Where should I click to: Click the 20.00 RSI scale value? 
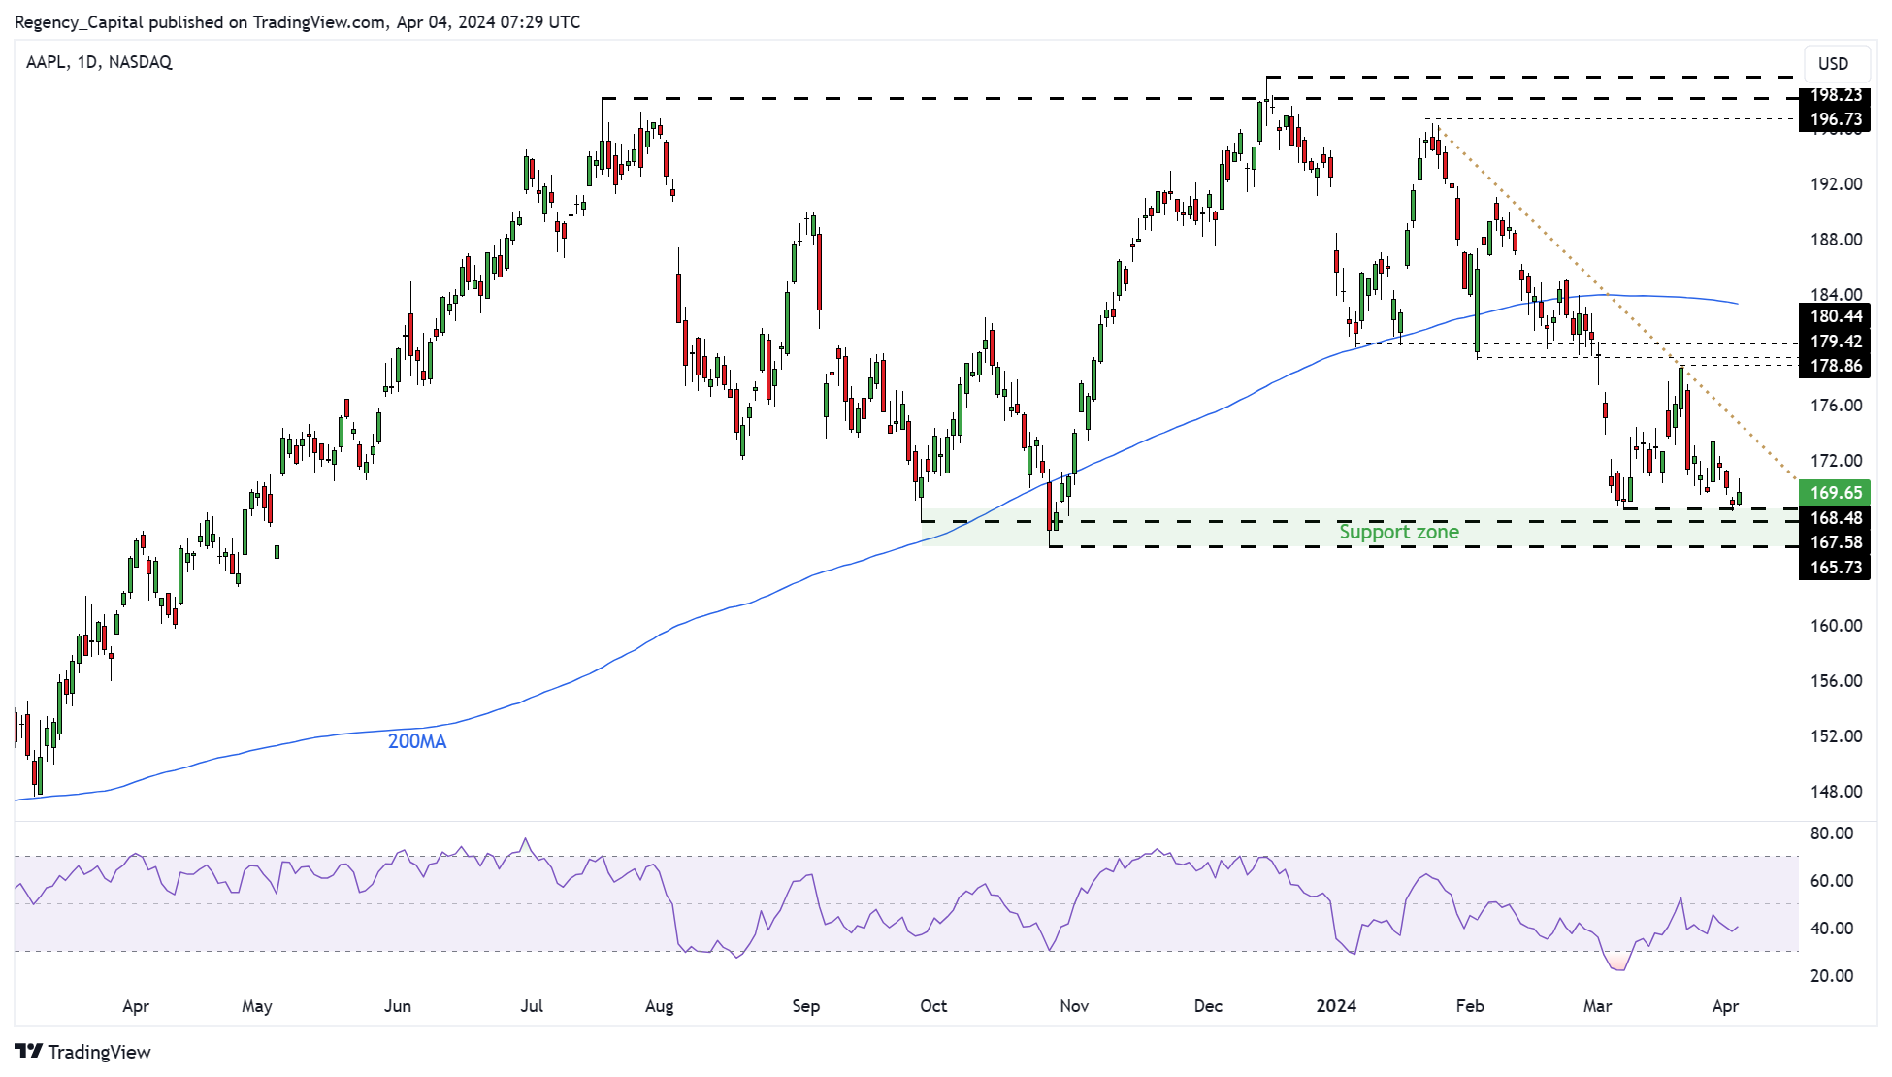[x=1832, y=976]
